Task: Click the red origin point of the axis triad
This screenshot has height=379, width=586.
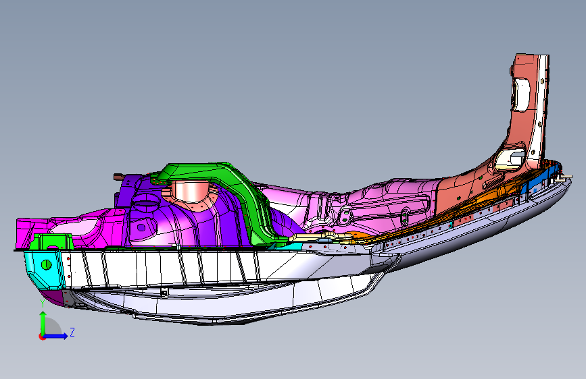Action: pyautogui.click(x=41, y=337)
